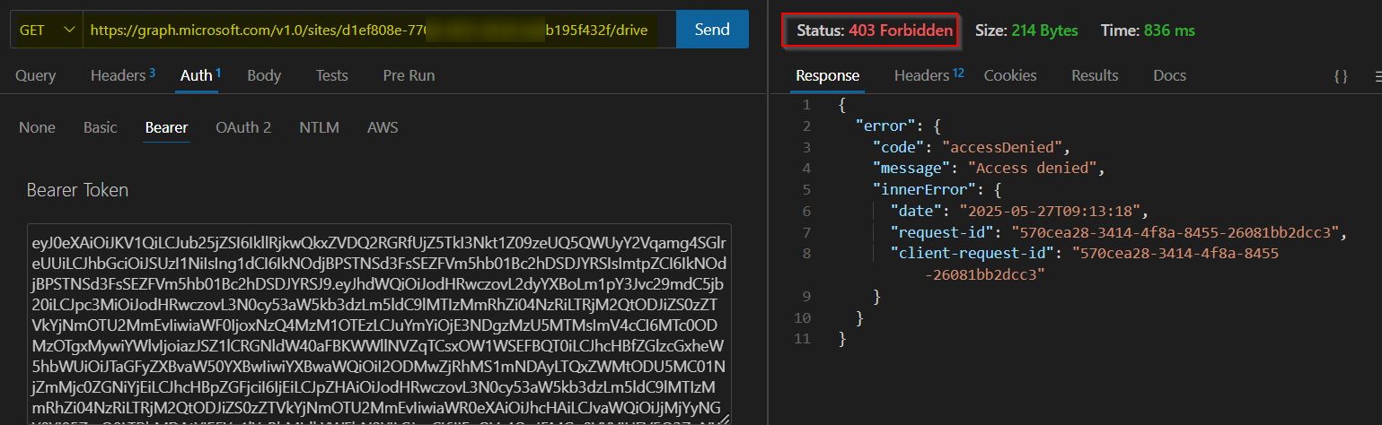Click the Bearer Token heading
Viewport: 1382px width, 425px height.
pos(77,190)
